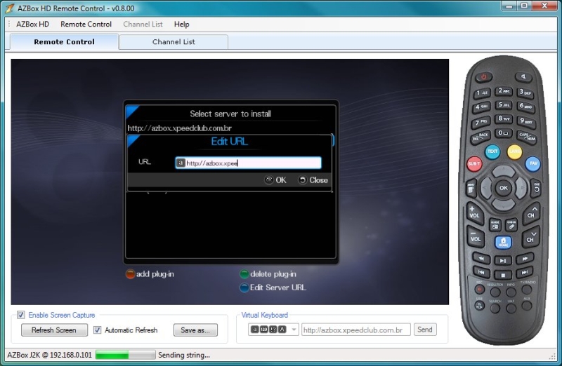Click the Save as... button

195,330
